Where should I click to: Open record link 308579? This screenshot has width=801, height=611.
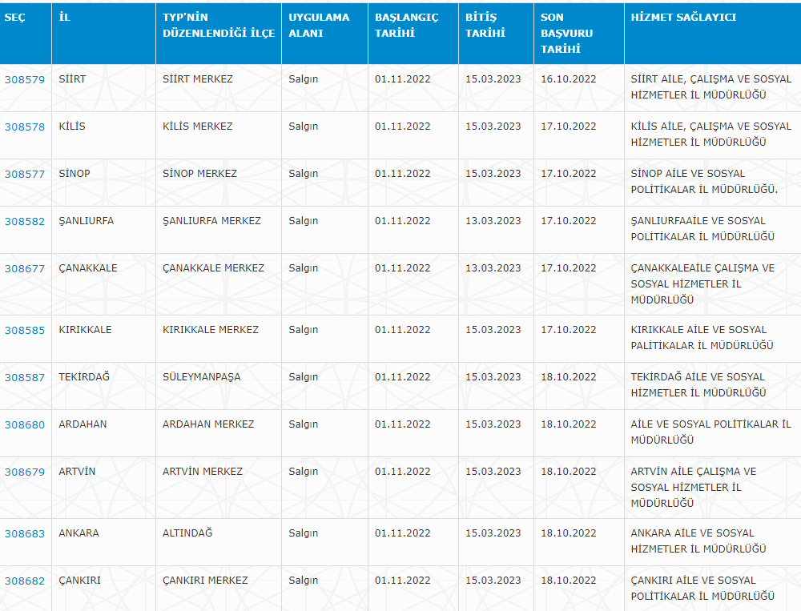click(25, 80)
